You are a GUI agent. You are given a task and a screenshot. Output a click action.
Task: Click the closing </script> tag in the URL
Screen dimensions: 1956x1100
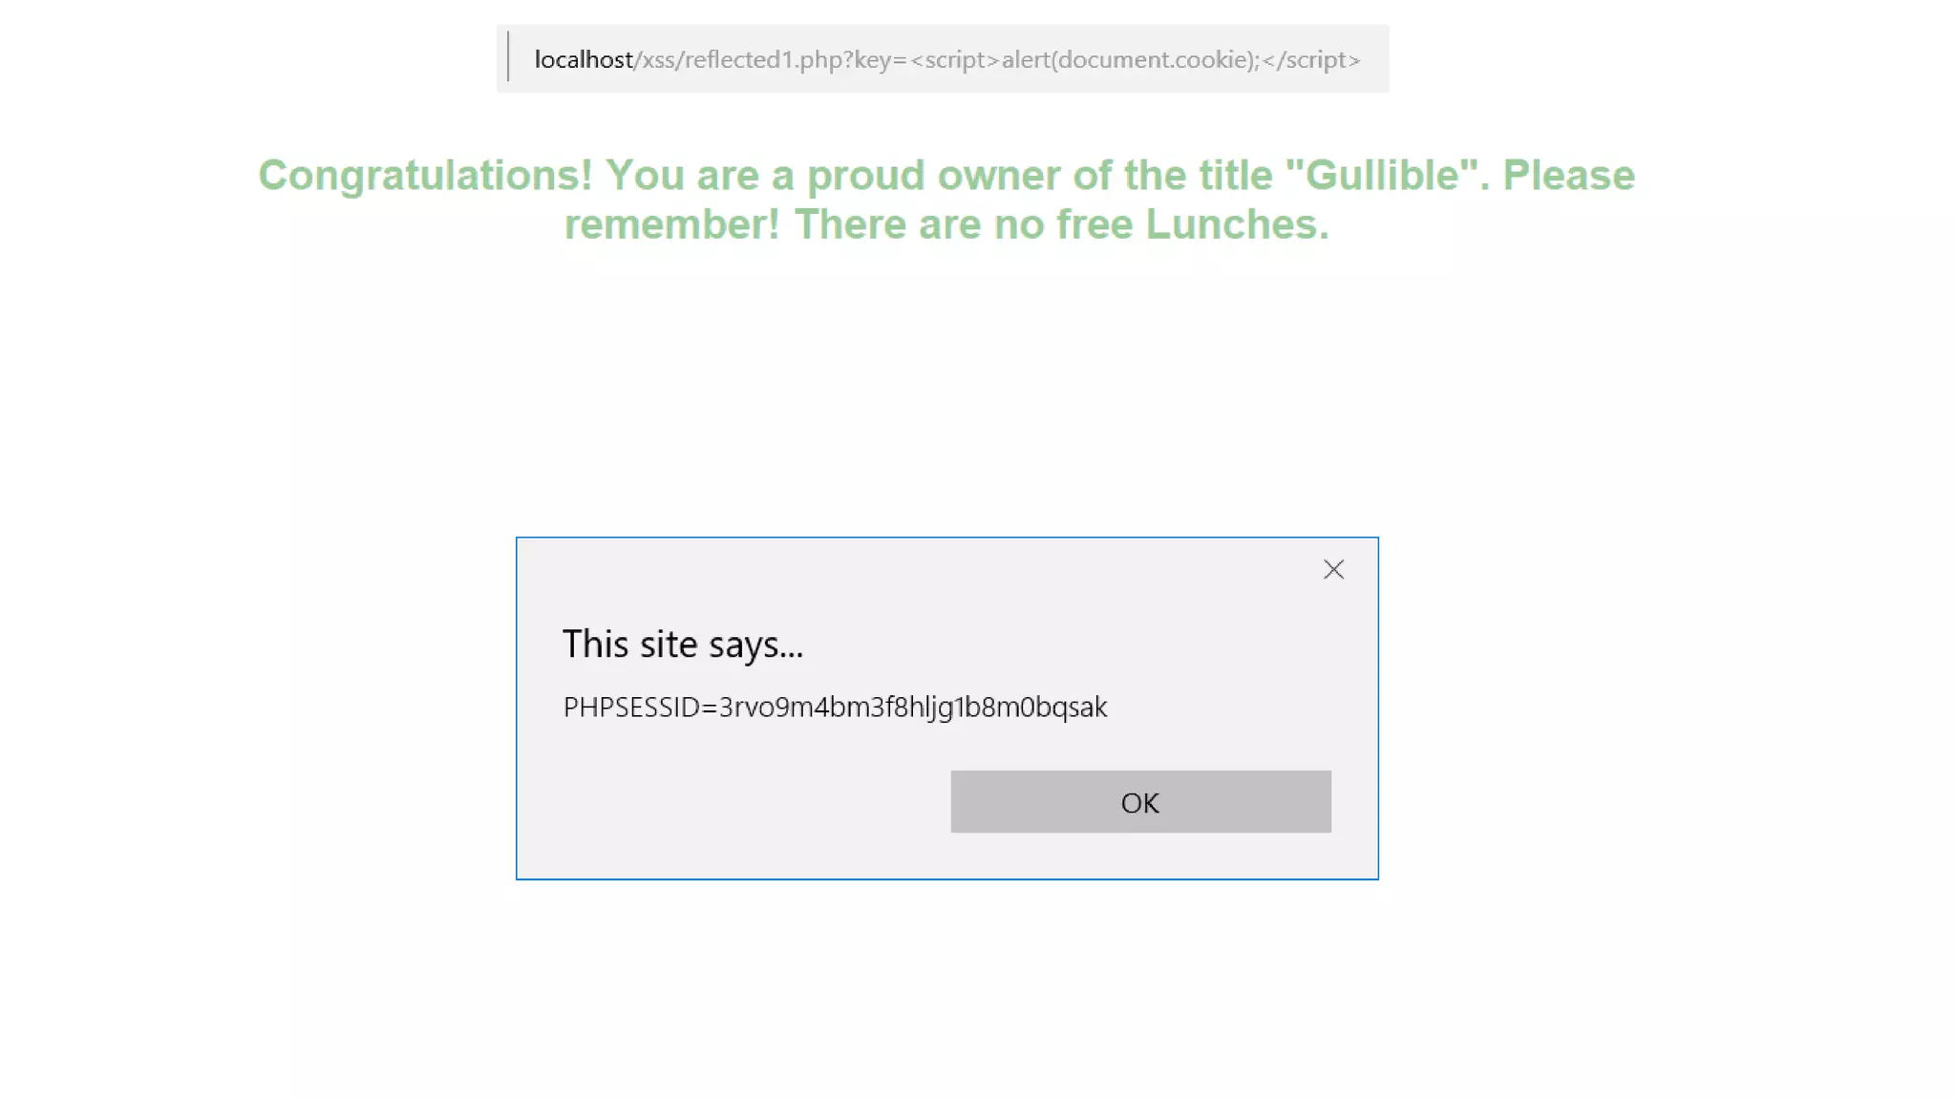(x=1311, y=59)
